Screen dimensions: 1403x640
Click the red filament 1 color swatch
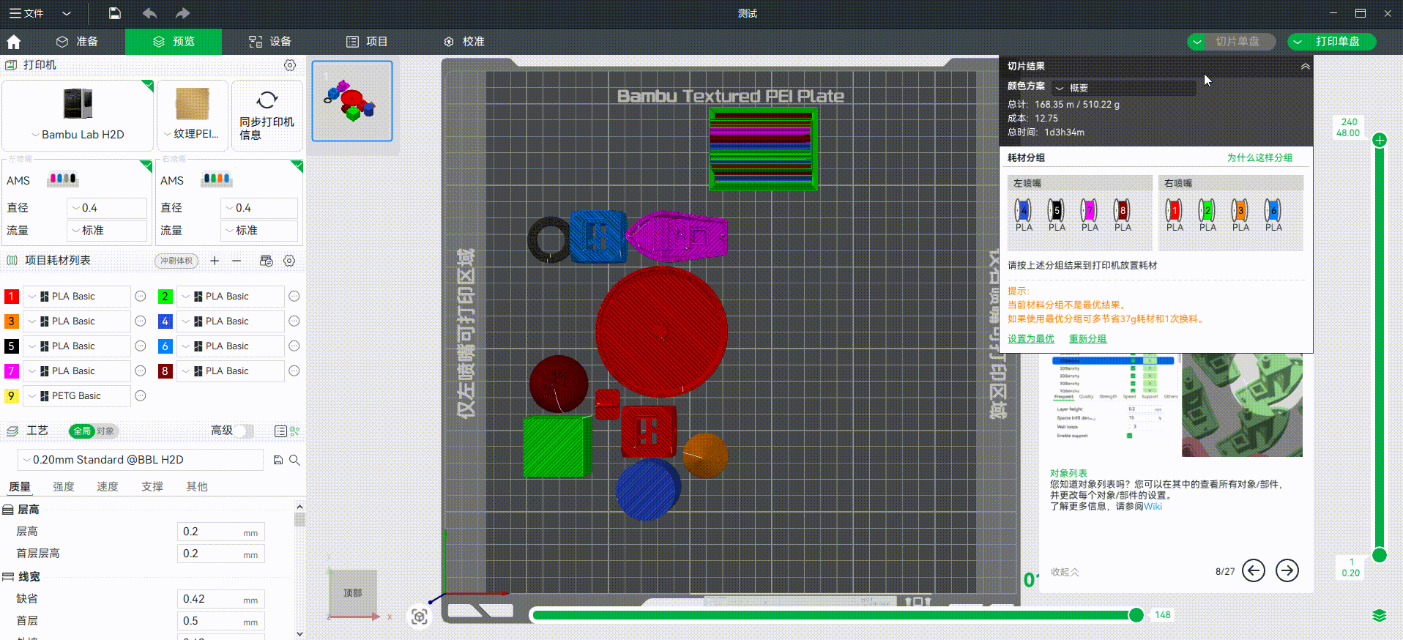(12, 297)
